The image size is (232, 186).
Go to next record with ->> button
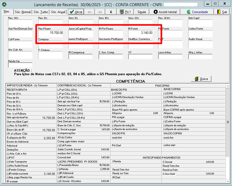(100, 12)
